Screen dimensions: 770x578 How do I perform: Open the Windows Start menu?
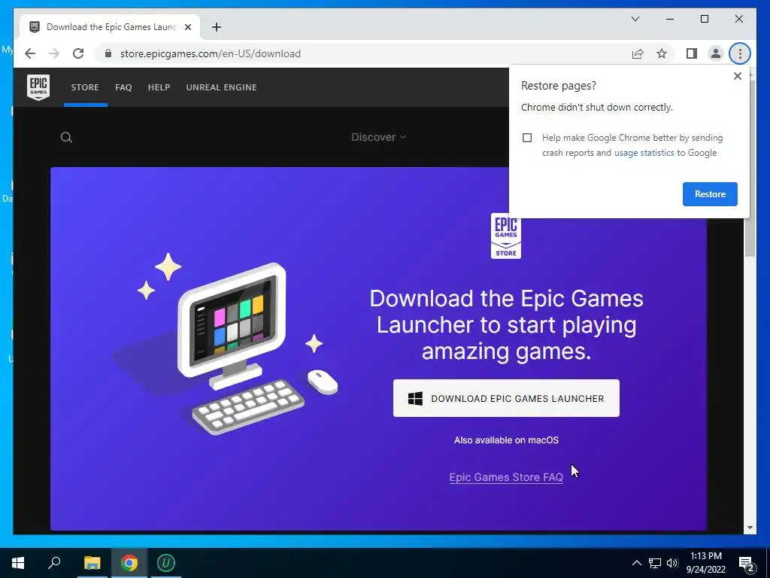click(x=18, y=563)
